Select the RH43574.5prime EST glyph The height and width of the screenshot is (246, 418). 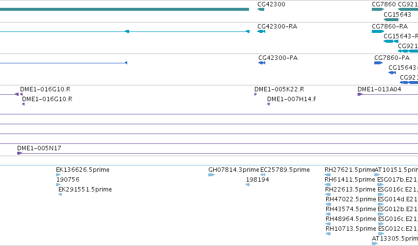[x=328, y=214]
